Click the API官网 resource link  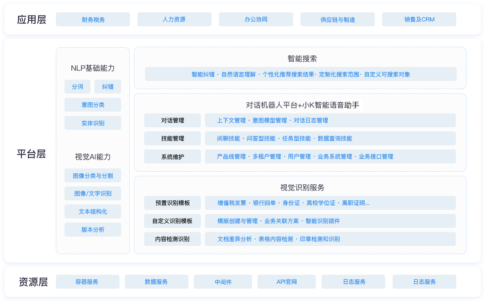tap(286, 282)
